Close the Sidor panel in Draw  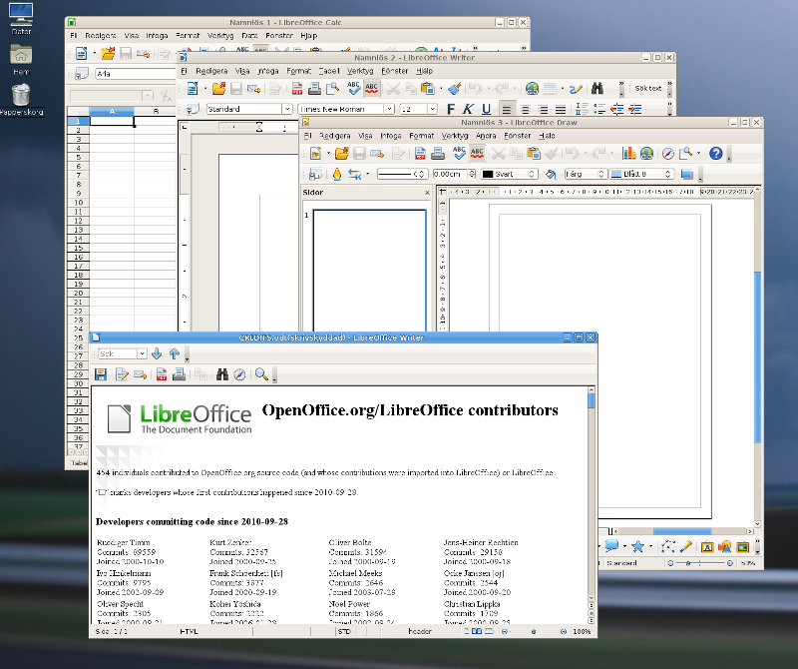[427, 193]
